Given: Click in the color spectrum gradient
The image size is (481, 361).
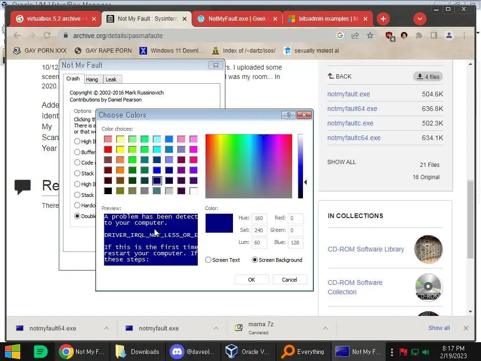Looking at the screenshot, I should tap(248, 166).
